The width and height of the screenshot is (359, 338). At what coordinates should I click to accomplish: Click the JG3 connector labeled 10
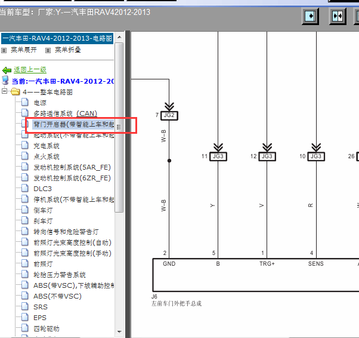click(316, 156)
